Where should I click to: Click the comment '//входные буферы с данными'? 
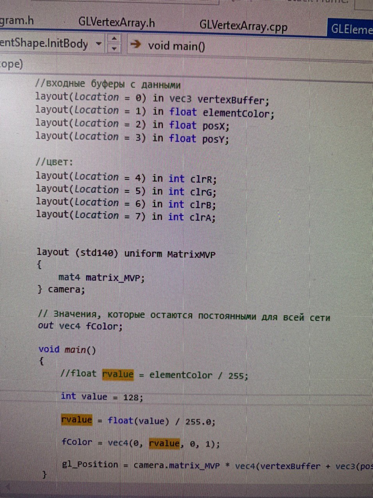coord(108,84)
